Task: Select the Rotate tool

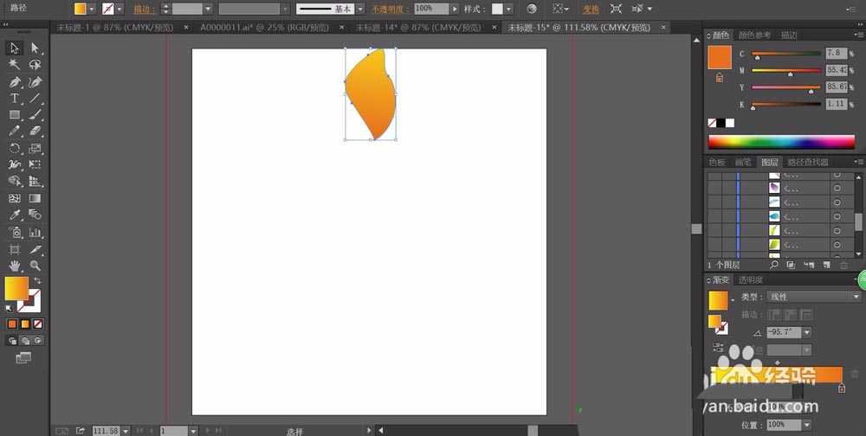Action: point(15,149)
